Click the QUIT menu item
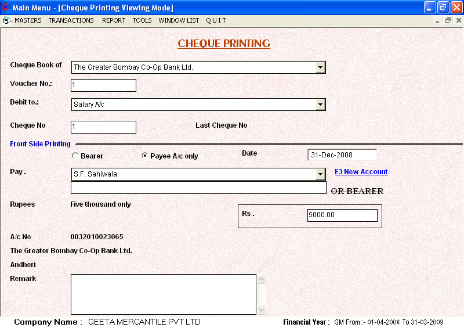 (216, 20)
